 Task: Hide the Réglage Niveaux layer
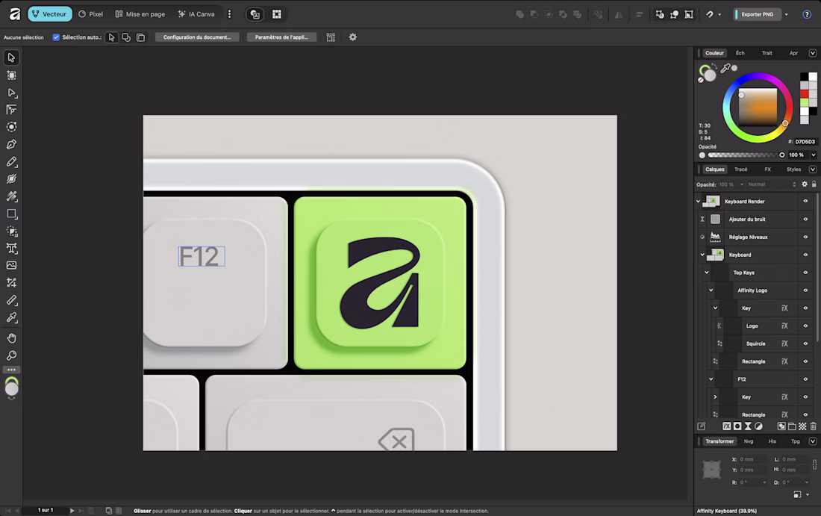tap(805, 237)
